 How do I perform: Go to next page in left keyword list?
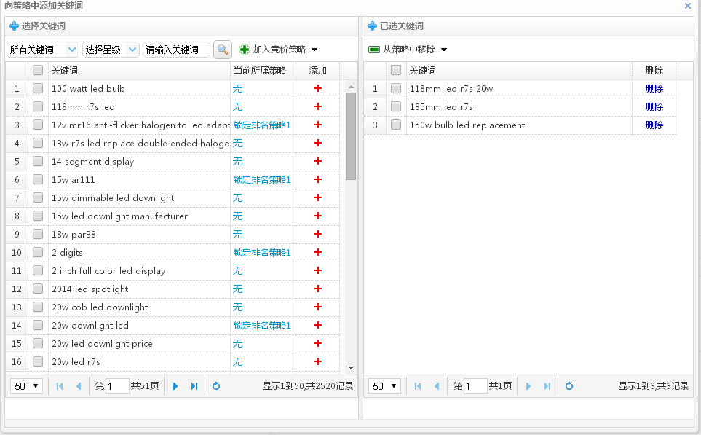[175, 386]
